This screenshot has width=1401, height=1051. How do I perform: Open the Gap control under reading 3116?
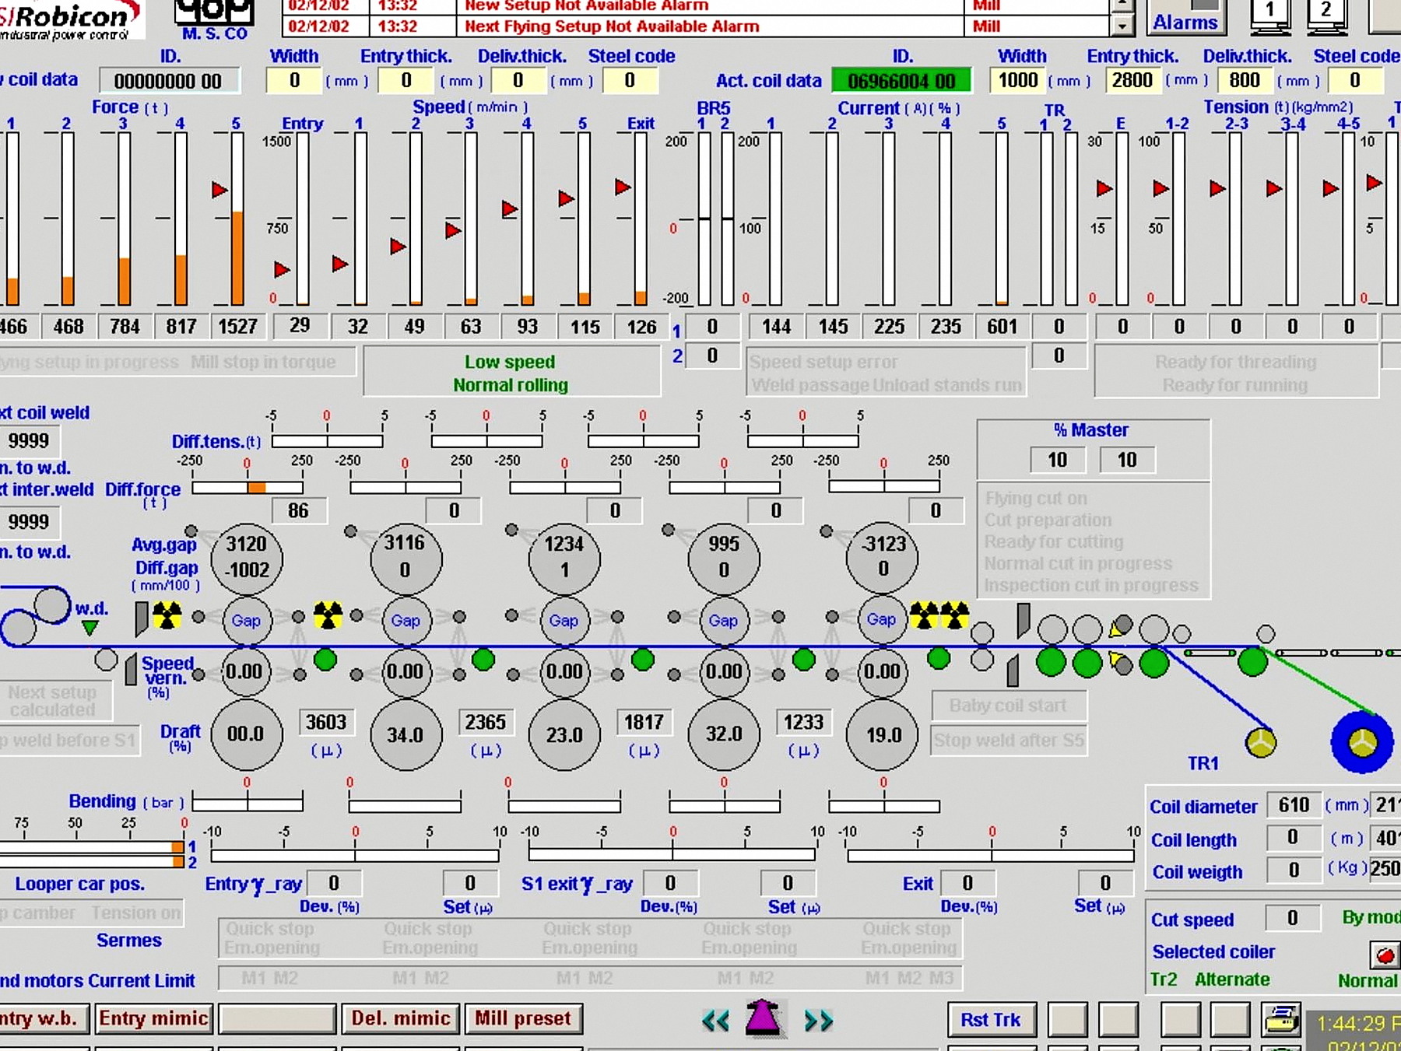click(406, 621)
